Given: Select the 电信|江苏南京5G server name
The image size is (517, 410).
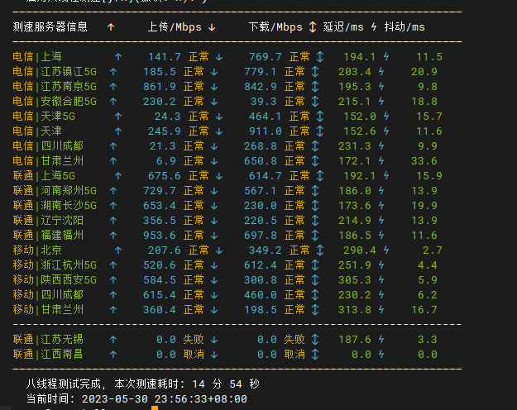Looking at the screenshot, I should point(55,86).
